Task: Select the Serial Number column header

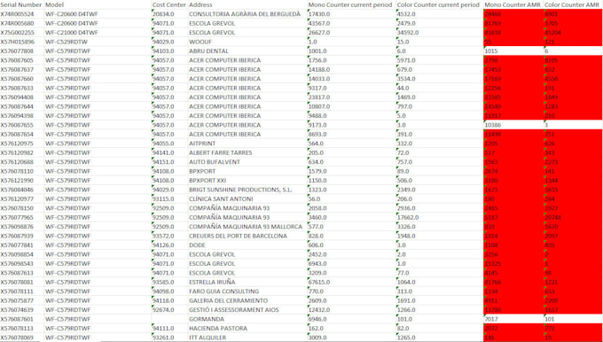Action: point(20,5)
